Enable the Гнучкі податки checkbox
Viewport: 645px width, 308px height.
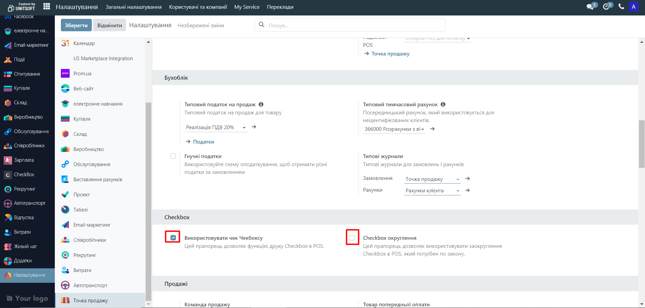(173, 156)
